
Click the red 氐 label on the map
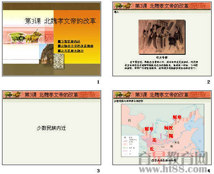click(152, 149)
